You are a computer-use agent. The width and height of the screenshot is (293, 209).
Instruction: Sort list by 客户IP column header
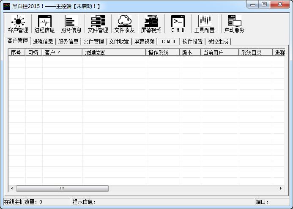(x=62, y=53)
